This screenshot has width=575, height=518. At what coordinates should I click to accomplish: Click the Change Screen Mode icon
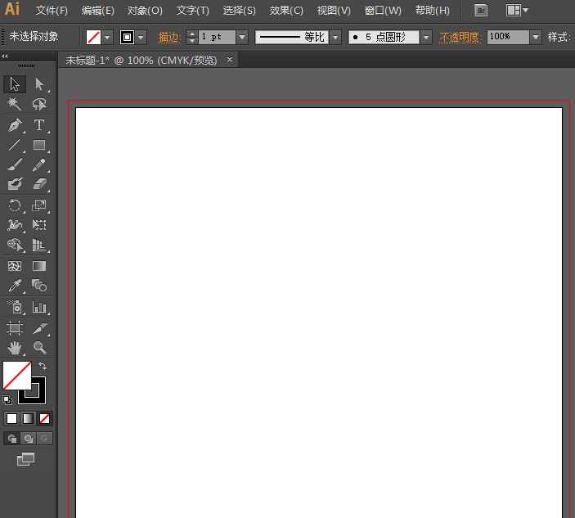[x=25, y=459]
